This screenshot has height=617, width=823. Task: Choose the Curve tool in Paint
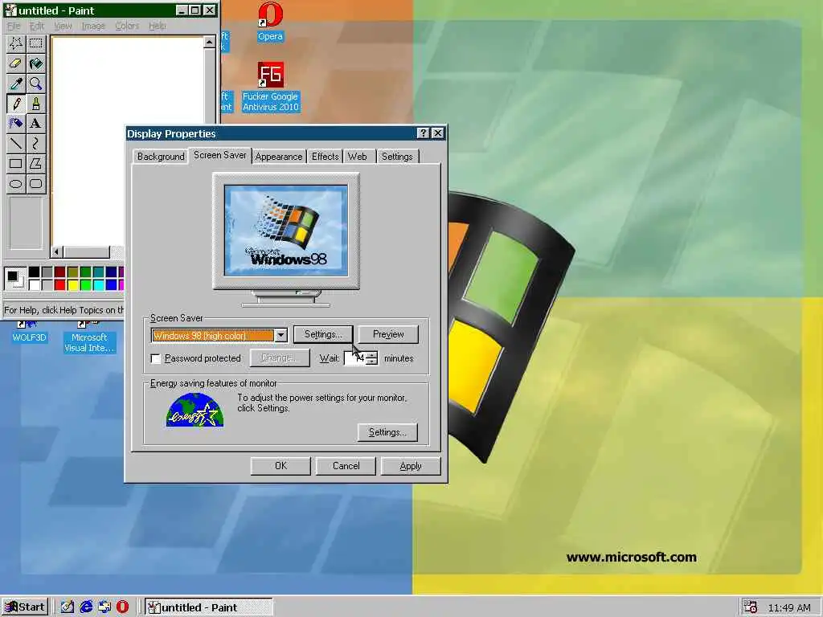35,143
